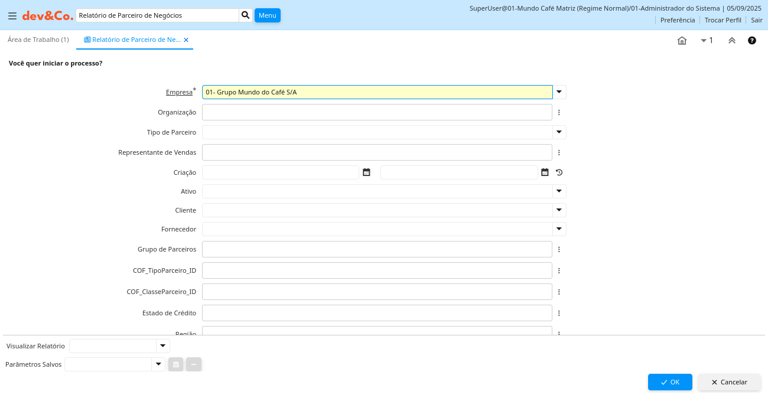Close the Relatório de Parceiro tab
This screenshot has height=398, width=768.
(x=186, y=40)
